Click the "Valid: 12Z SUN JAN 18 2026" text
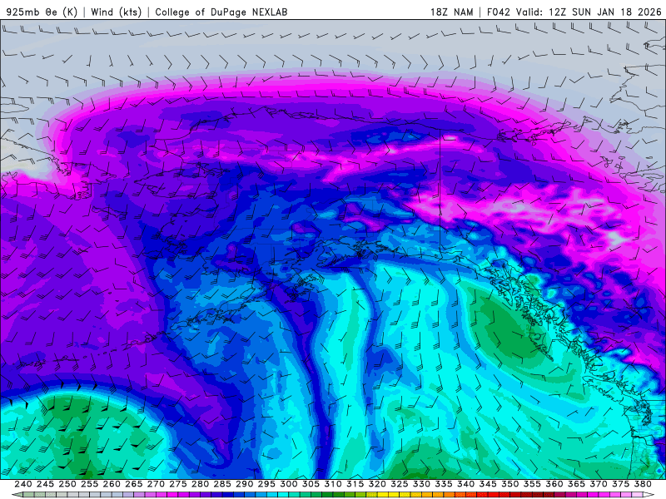 589,12
